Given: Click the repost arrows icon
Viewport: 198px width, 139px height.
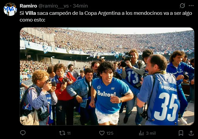Looking at the screenshot, I should [x=62, y=133].
